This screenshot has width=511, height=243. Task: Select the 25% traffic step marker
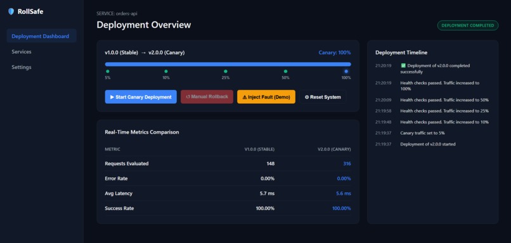[226, 72]
